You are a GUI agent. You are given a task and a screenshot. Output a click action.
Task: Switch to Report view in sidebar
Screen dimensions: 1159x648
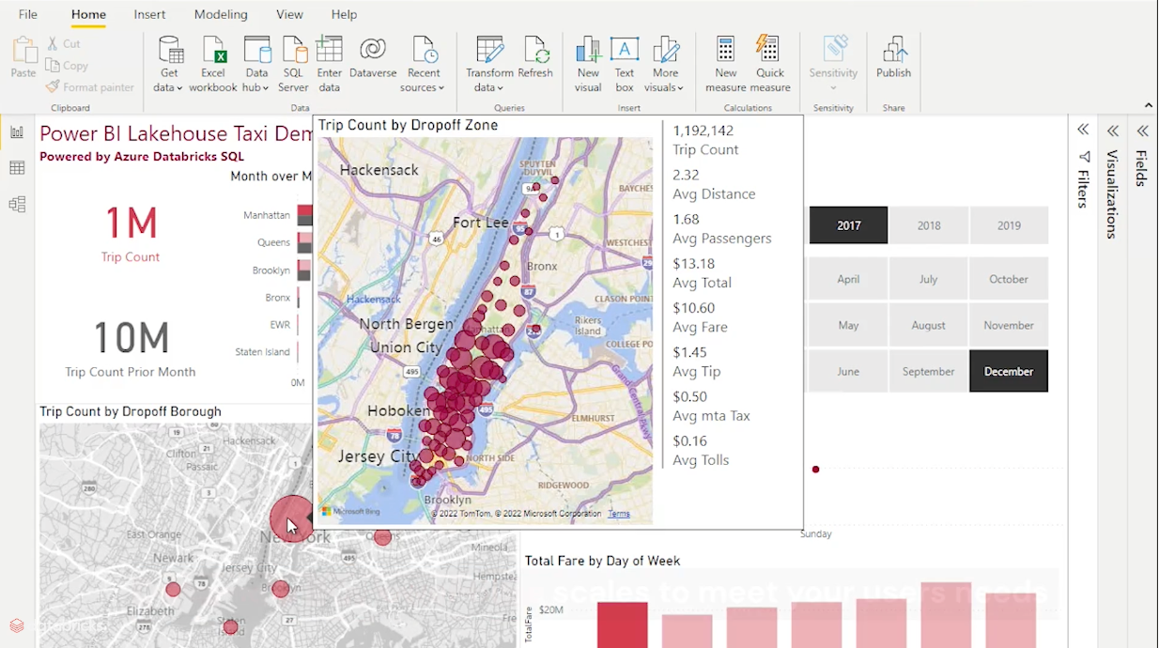click(17, 132)
